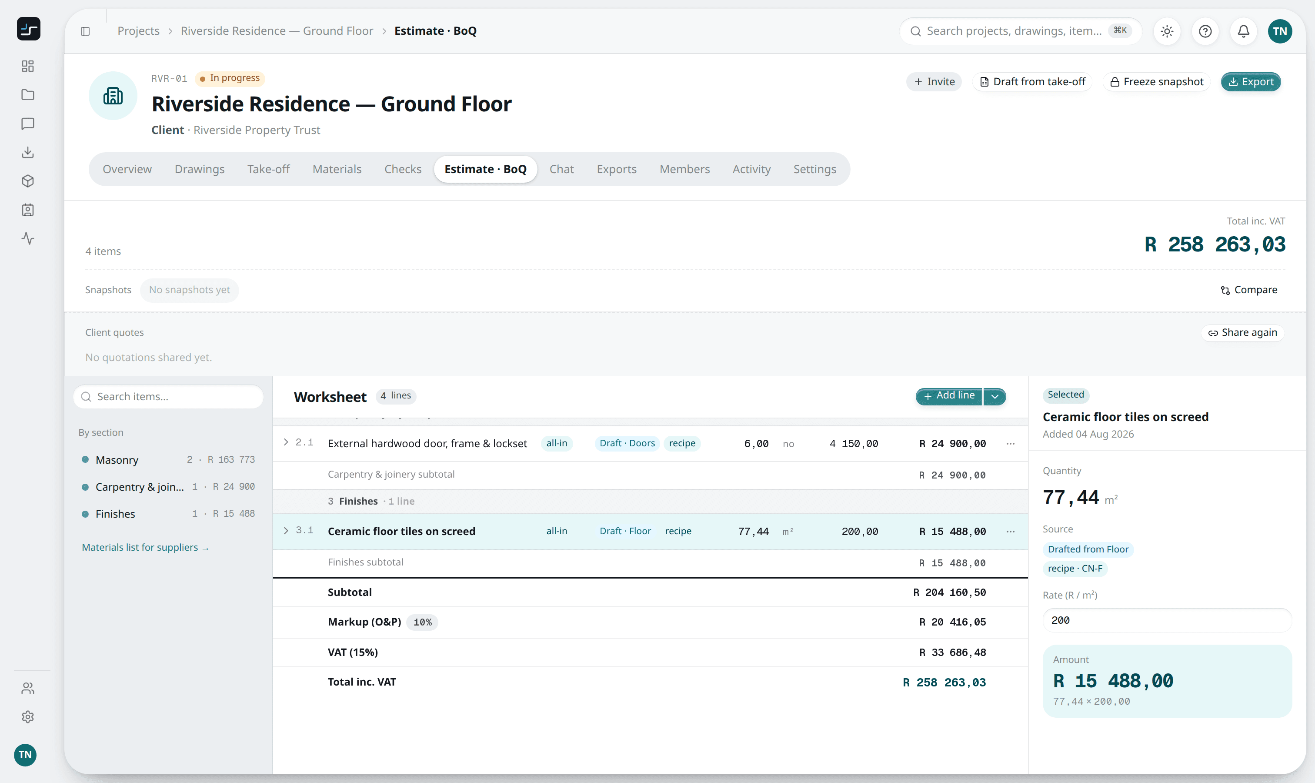Viewport: 1315px width, 783px height.
Task: Open more options for External hardwood door row
Action: 1010,444
